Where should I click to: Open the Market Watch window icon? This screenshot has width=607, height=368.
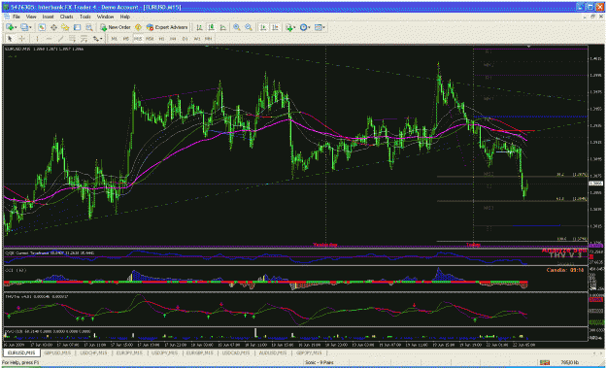[42, 27]
